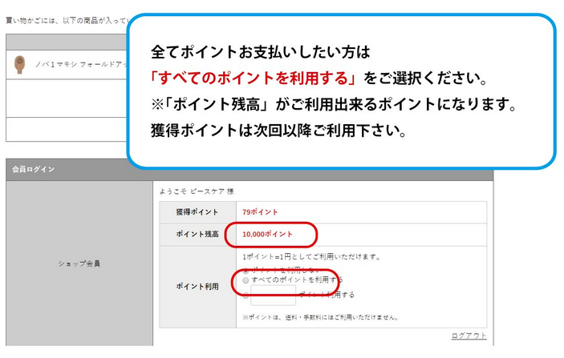Click the ノバ1マキシ product thumbnail image

(x=20, y=64)
